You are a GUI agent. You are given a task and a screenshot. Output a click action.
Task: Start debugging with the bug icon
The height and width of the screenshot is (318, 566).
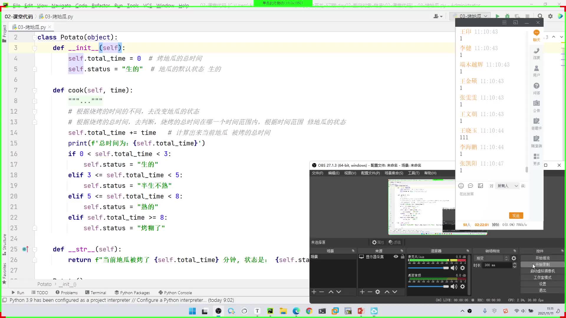[507, 16]
